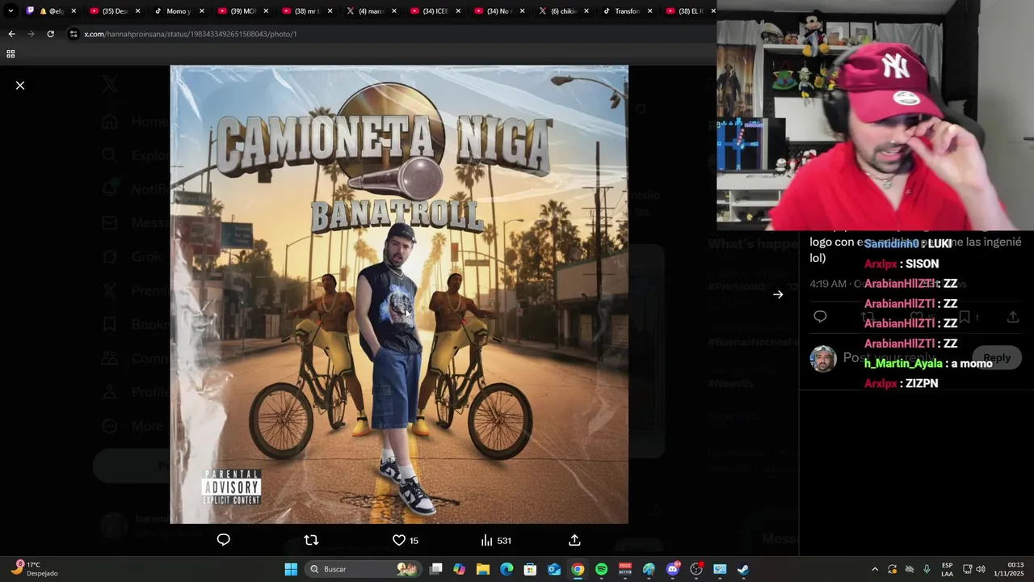Click browser back arrow
1034x582 pixels.
click(11, 34)
